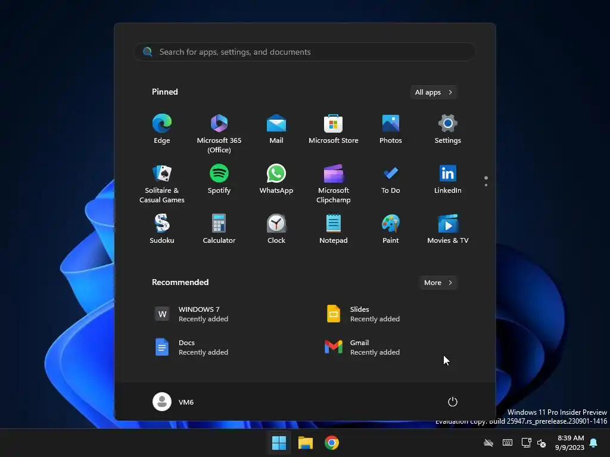Open the LinkedIn pinned app
Viewport: 610px width, 457px height.
[x=448, y=180]
